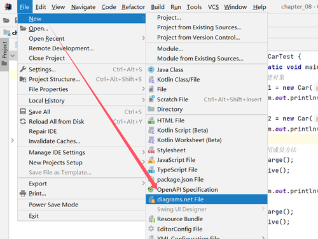Open the Navigate menu
This screenshot has width=318, height=239.
coord(83,7)
